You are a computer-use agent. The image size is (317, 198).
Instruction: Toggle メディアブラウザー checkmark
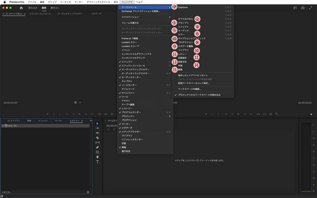[x=145, y=132]
